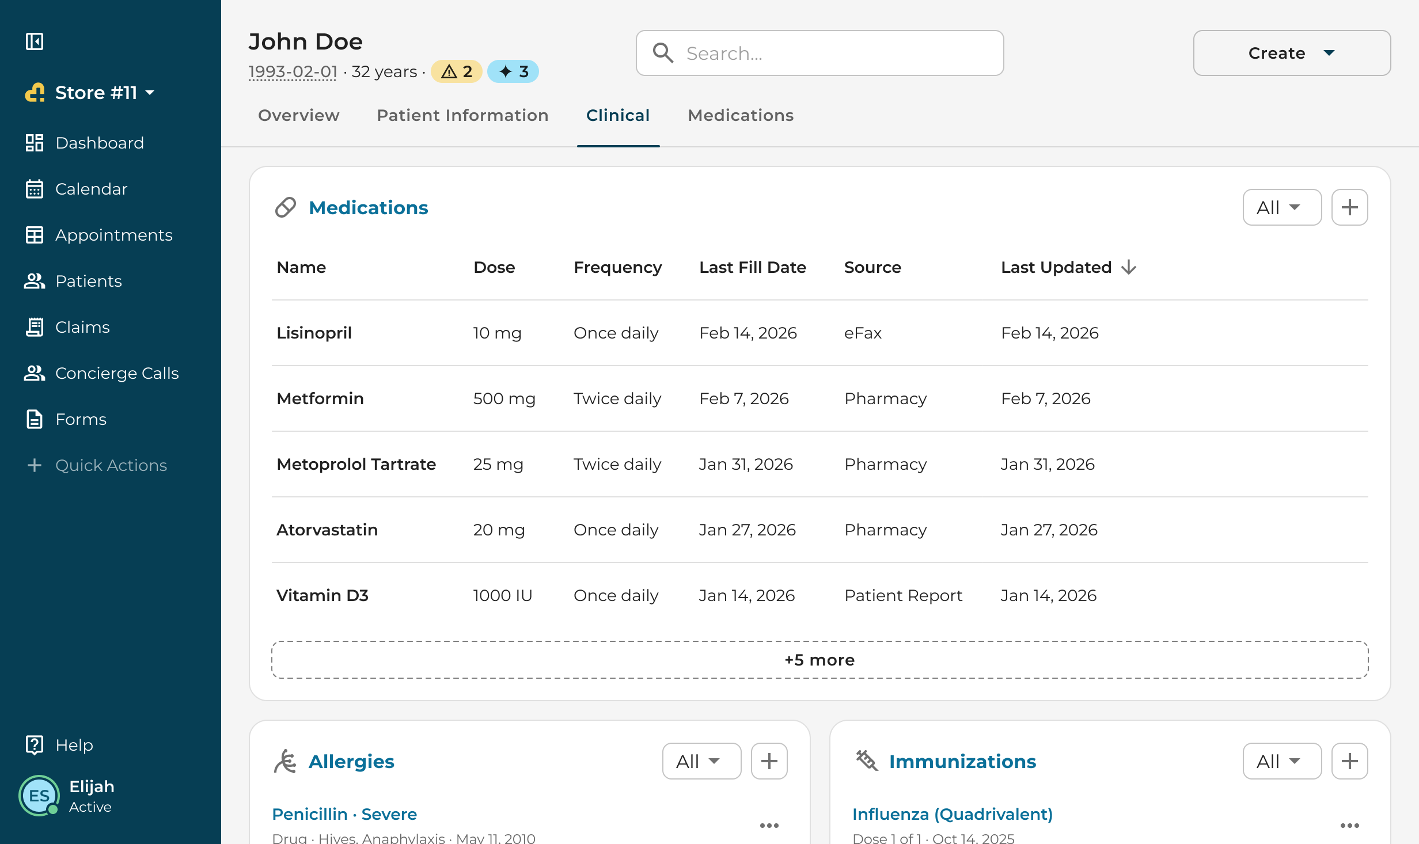1419x844 pixels.
Task: Open Influenza (Quadrivalent) link
Action: (953, 814)
